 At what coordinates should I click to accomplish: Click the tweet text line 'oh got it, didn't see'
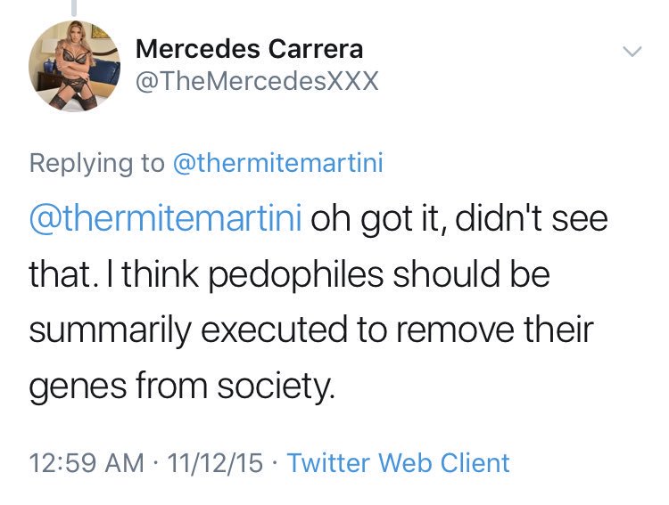[458, 218]
